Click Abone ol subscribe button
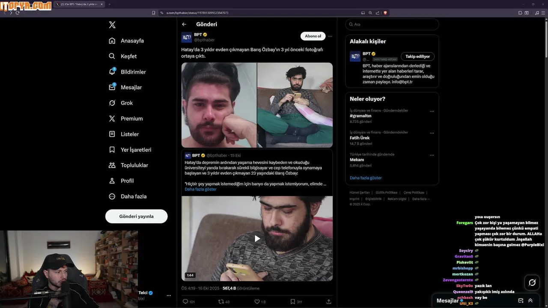Viewport: 548px width, 308px height. click(313, 36)
